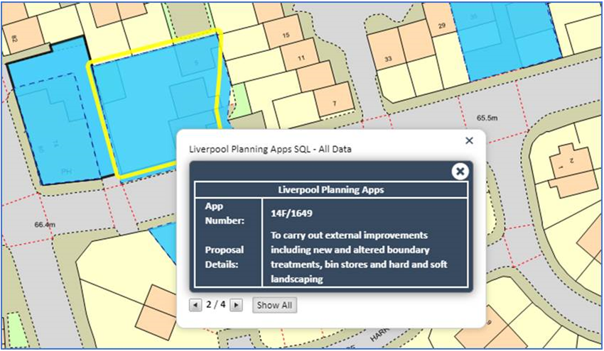Click building number 82 on the map

[x=15, y=38]
